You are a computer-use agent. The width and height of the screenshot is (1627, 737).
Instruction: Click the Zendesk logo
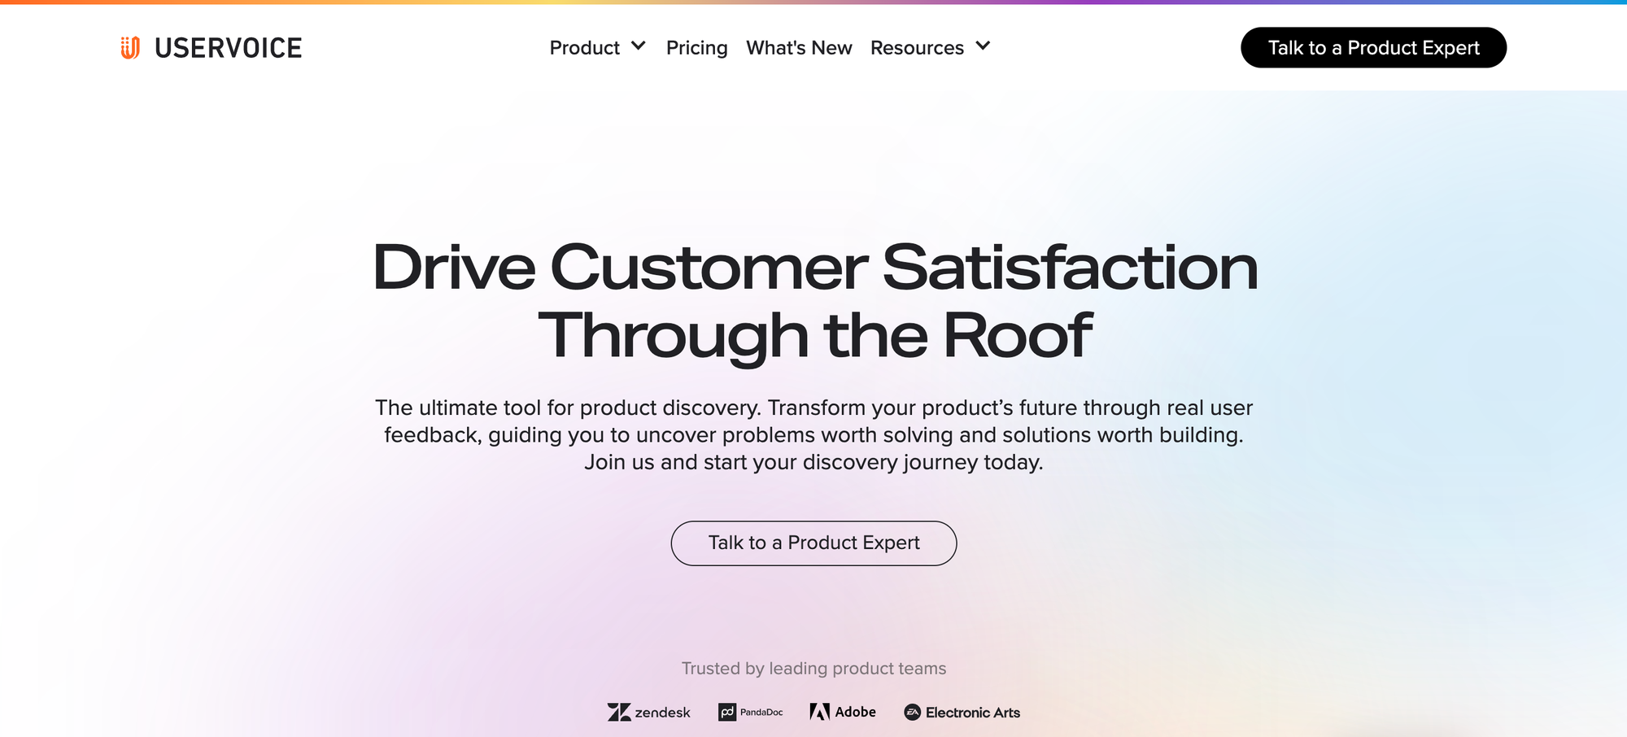click(648, 712)
